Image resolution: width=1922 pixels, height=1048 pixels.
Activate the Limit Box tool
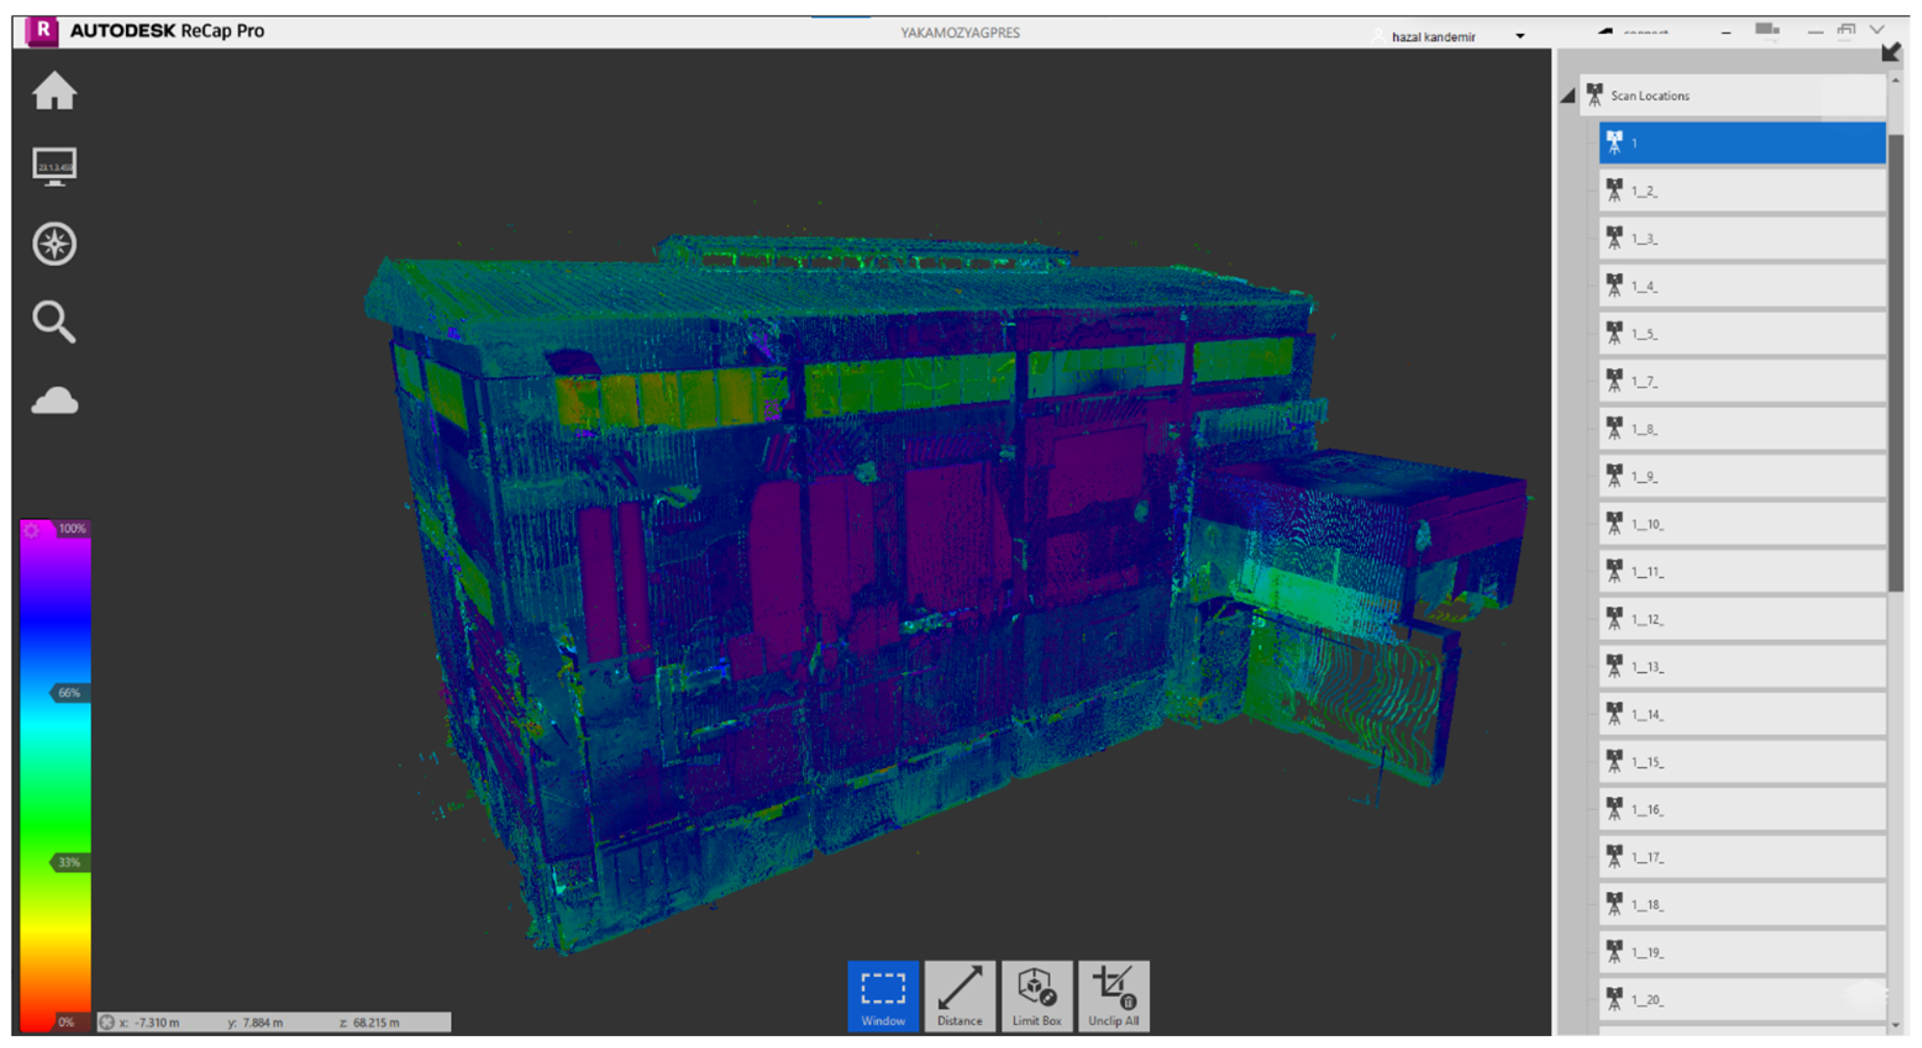coord(1037,996)
